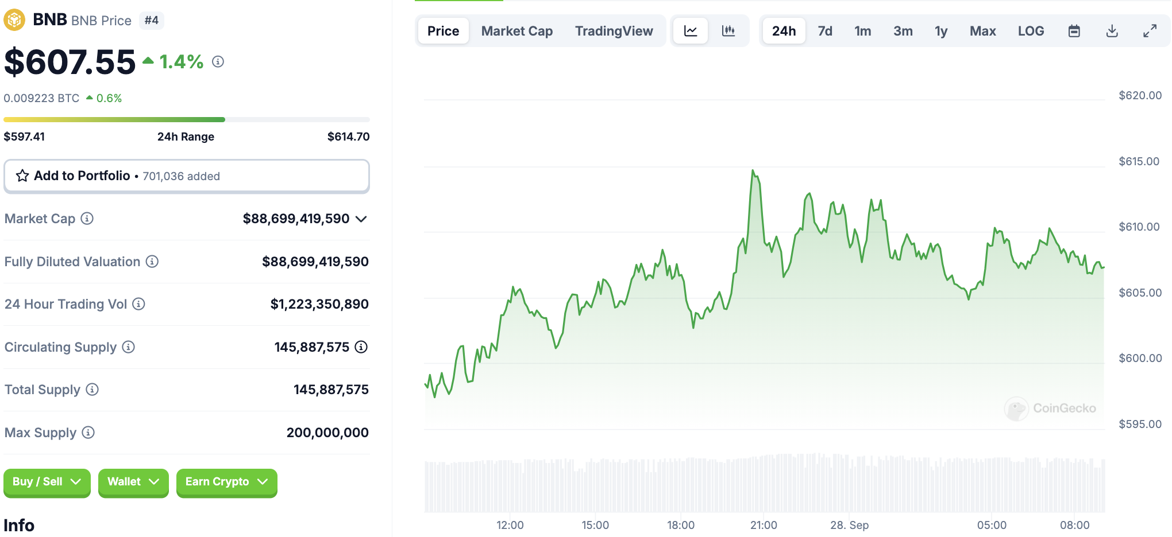
Task: Toggle the LOG scale option
Action: [x=1031, y=31]
